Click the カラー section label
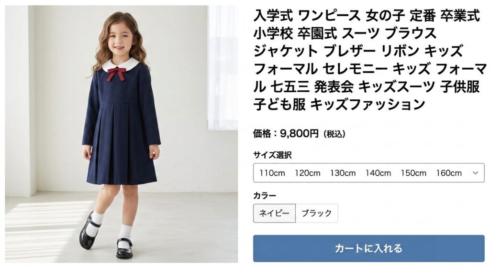Viewport: 490px width, 267px height. pos(265,196)
